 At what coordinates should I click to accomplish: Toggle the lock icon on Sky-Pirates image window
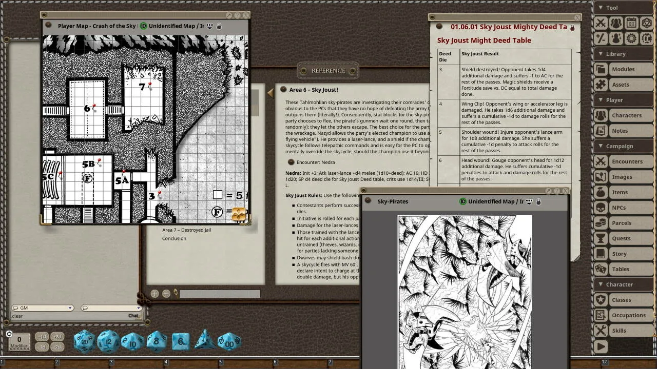click(538, 202)
